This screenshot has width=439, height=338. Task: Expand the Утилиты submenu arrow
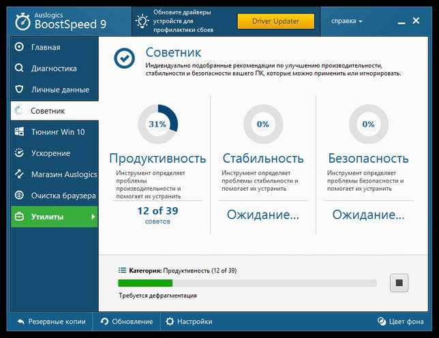coord(93,217)
